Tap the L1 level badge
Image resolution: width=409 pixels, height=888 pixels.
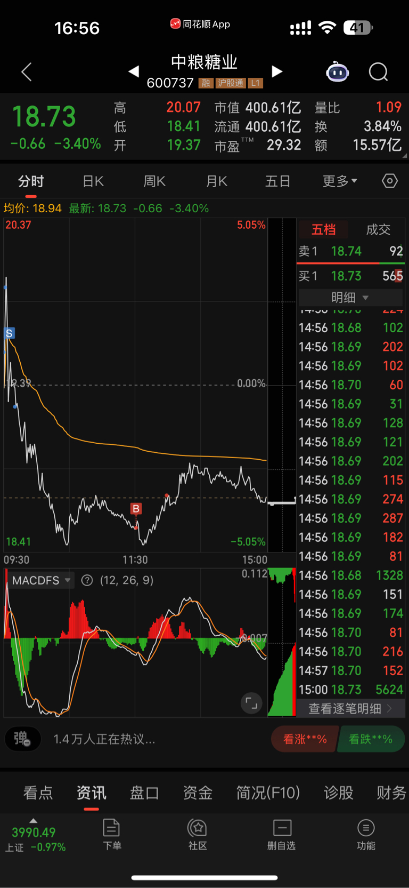click(255, 83)
